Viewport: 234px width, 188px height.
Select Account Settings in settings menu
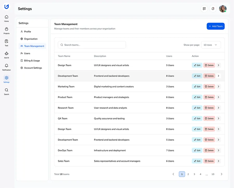click(33, 68)
